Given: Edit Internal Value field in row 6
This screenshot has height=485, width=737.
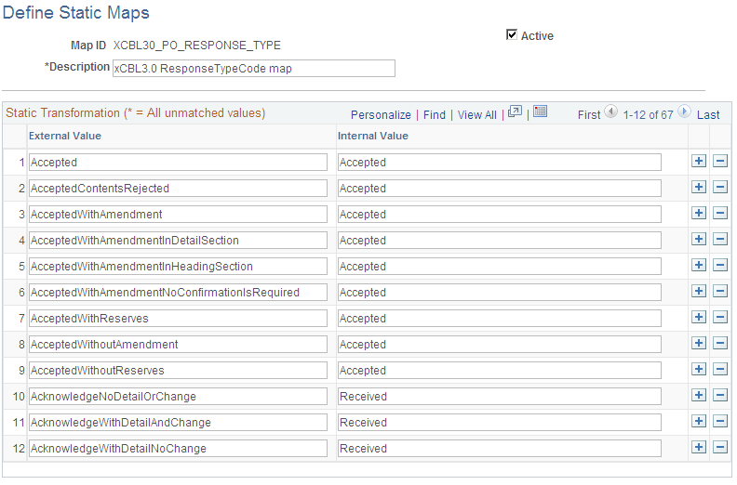Looking at the screenshot, I should coord(499,293).
